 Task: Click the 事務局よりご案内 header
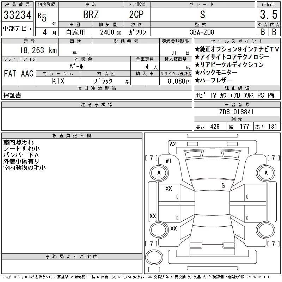[x=72, y=257]
